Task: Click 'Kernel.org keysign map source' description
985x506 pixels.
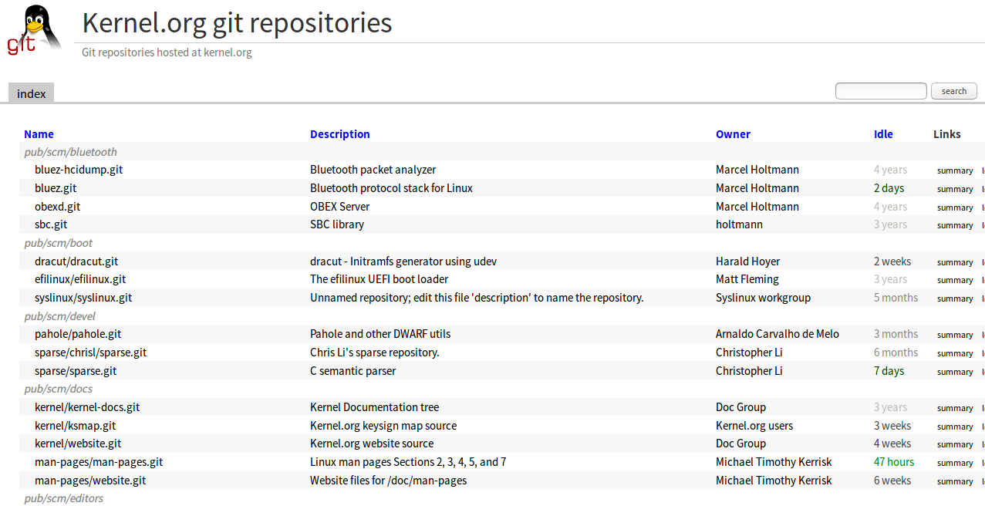Action: tap(383, 426)
